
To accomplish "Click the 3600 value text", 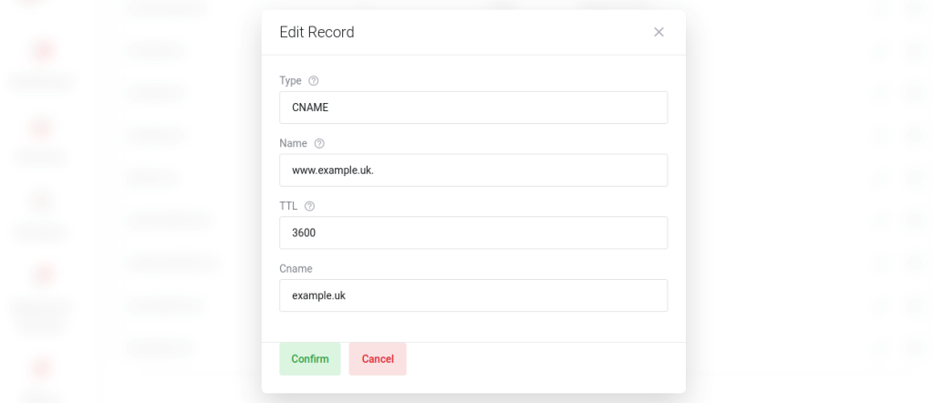I will coord(304,232).
